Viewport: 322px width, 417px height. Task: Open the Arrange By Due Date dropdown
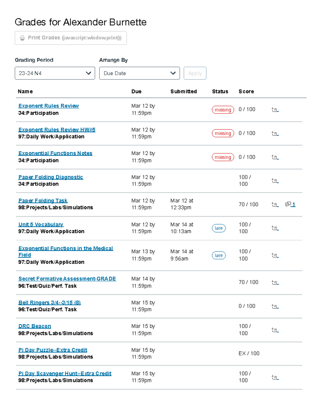click(139, 73)
